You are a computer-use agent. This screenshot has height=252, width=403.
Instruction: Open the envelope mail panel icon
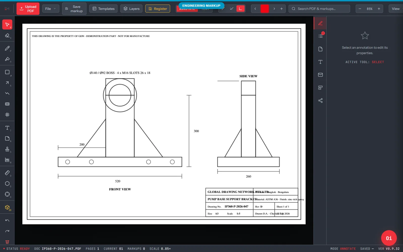pyautogui.click(x=320, y=75)
